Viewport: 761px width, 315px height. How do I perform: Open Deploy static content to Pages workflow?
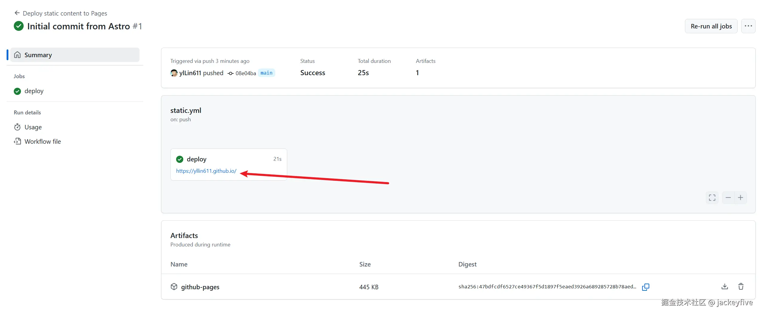pyautogui.click(x=65, y=13)
